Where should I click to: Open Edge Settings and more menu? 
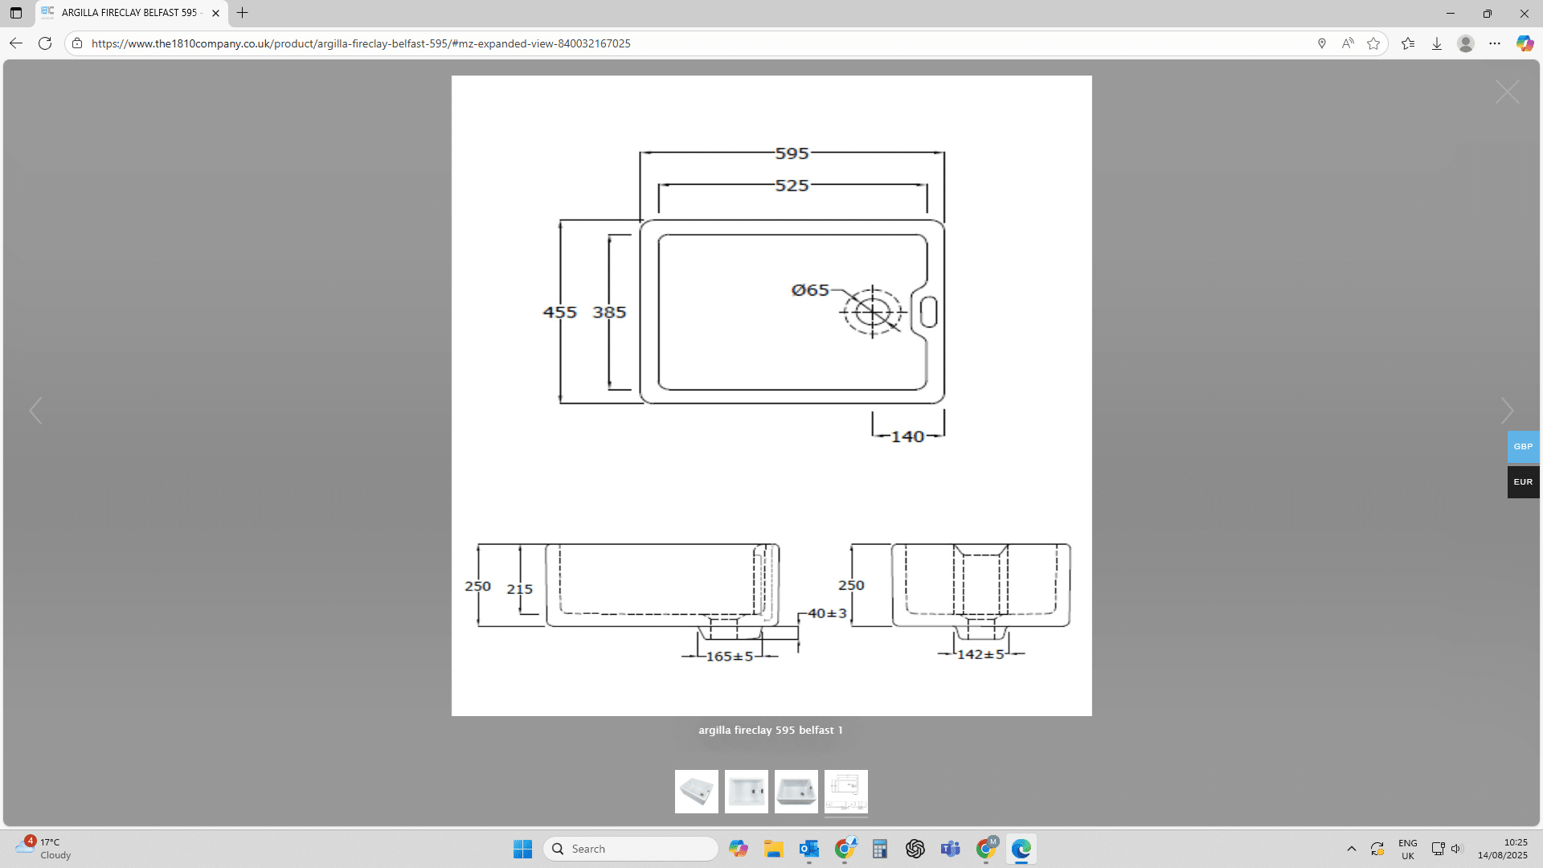[x=1495, y=43]
